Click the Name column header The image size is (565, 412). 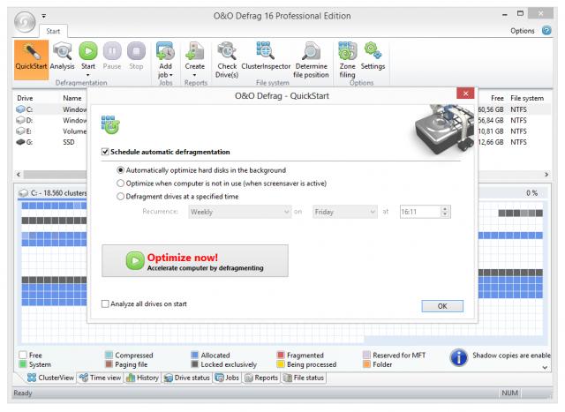pyautogui.click(x=72, y=98)
